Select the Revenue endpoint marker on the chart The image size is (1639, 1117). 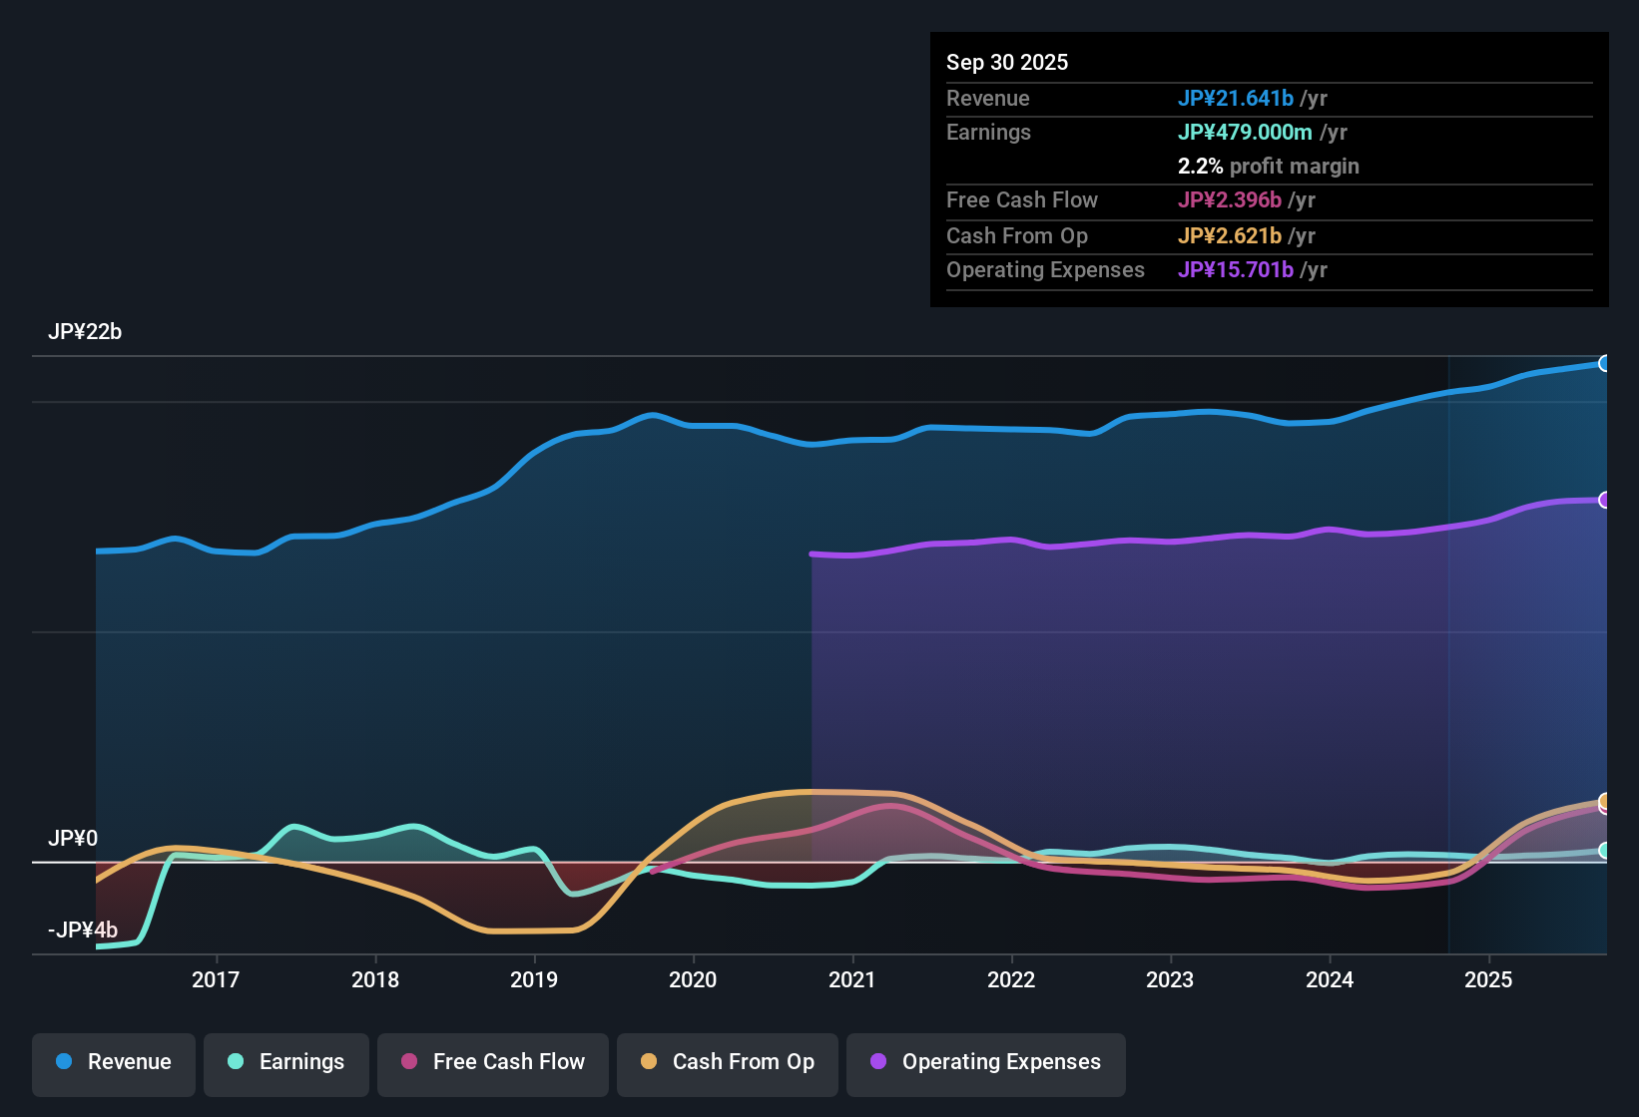1605,364
